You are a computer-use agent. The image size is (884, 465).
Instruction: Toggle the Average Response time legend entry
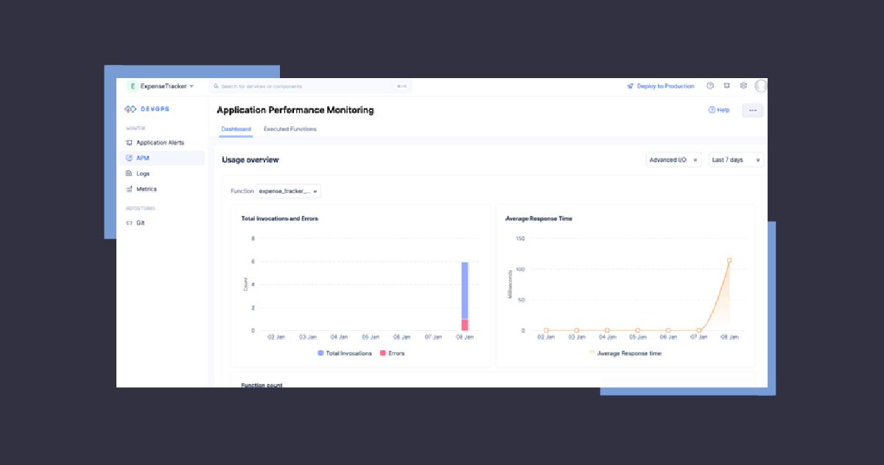point(625,354)
